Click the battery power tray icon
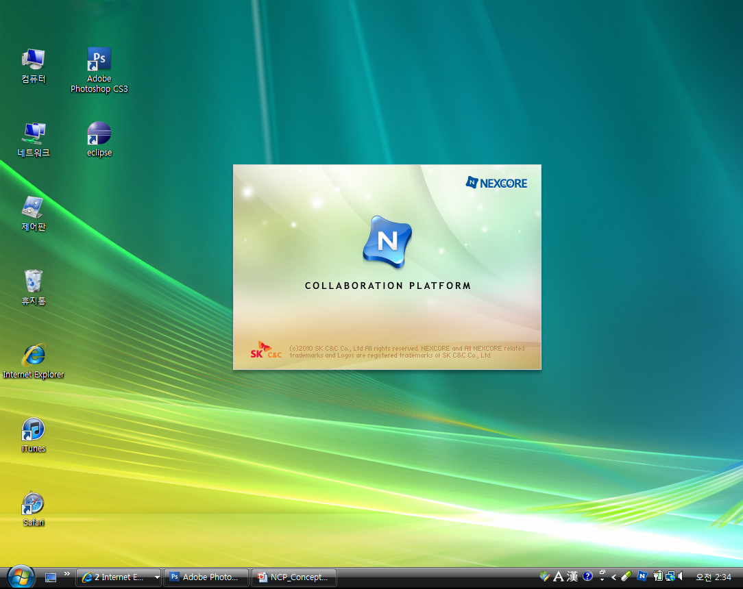The height and width of the screenshot is (589, 743). point(658,576)
